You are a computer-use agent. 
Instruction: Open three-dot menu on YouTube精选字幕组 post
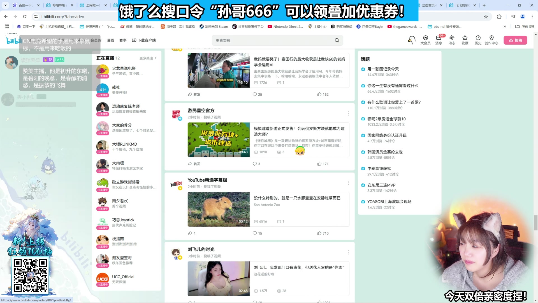pyautogui.click(x=348, y=183)
